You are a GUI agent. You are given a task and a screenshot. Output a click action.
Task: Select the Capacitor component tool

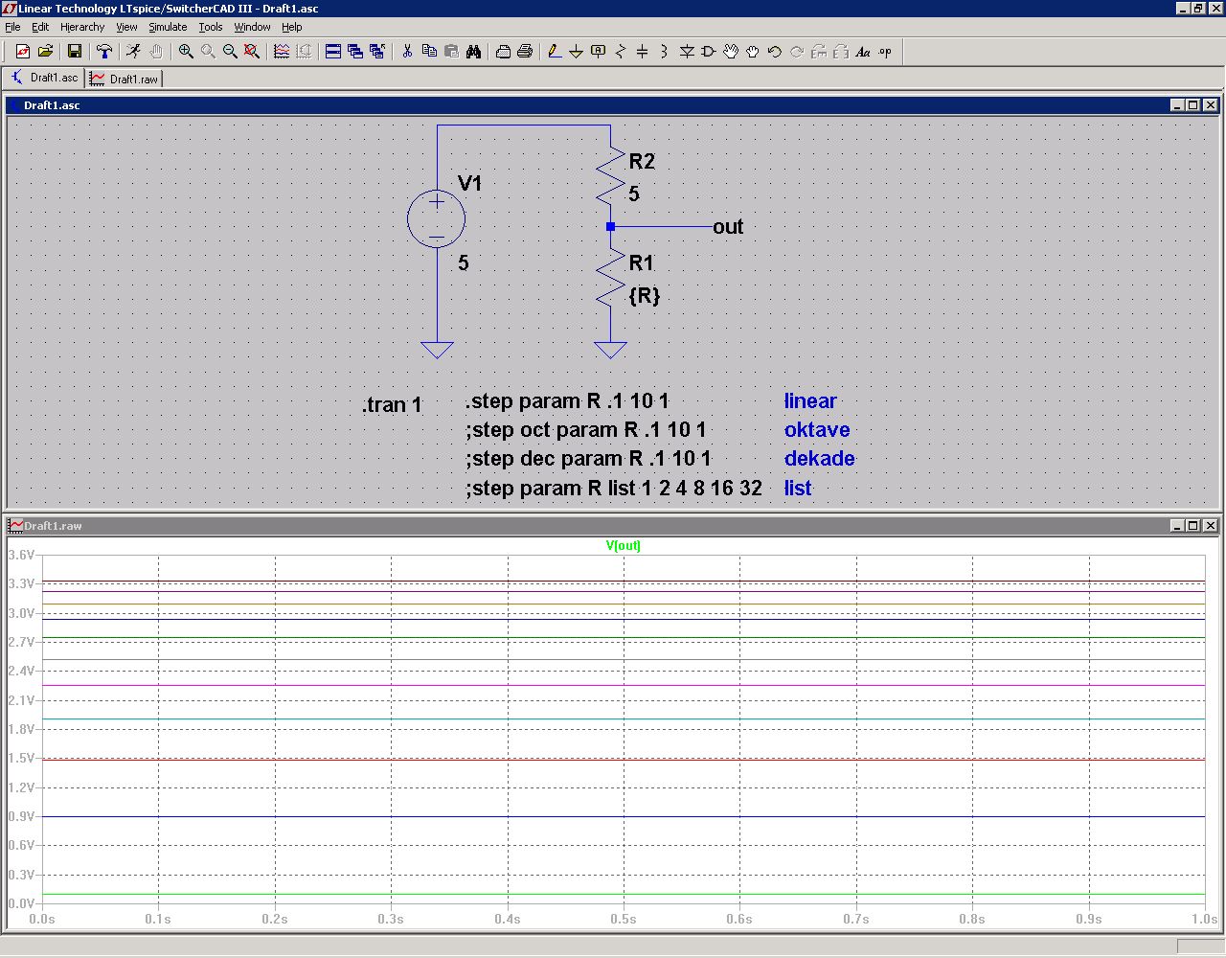(x=642, y=52)
